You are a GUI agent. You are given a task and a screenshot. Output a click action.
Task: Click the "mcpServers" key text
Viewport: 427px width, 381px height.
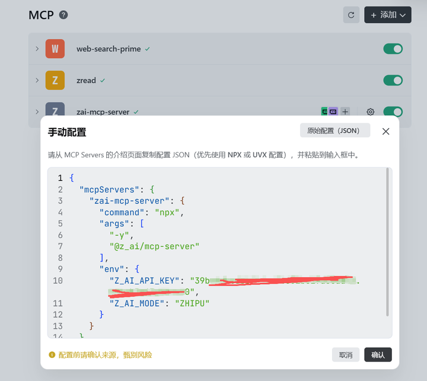[x=109, y=189]
